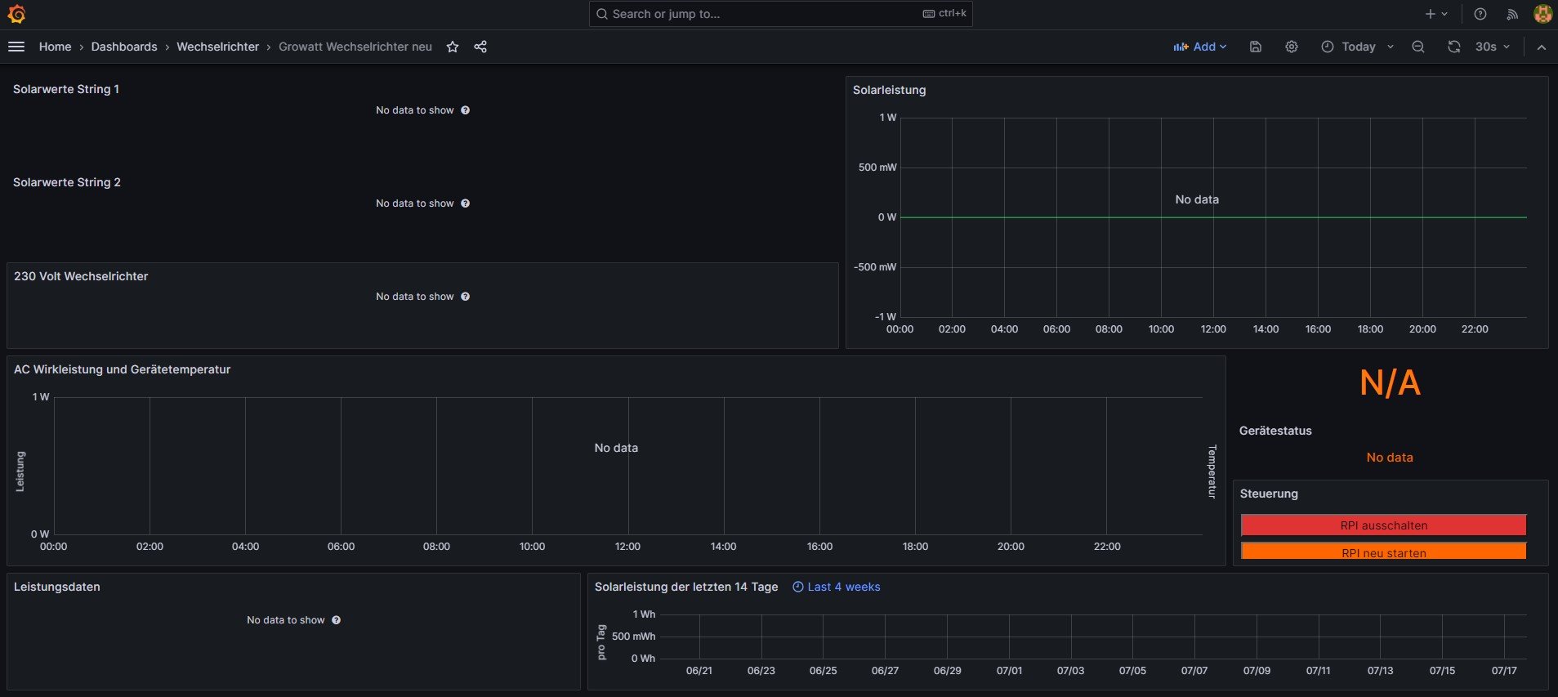Image resolution: width=1558 pixels, height=697 pixels.
Task: Refresh the dashboard now
Action: 1454,47
